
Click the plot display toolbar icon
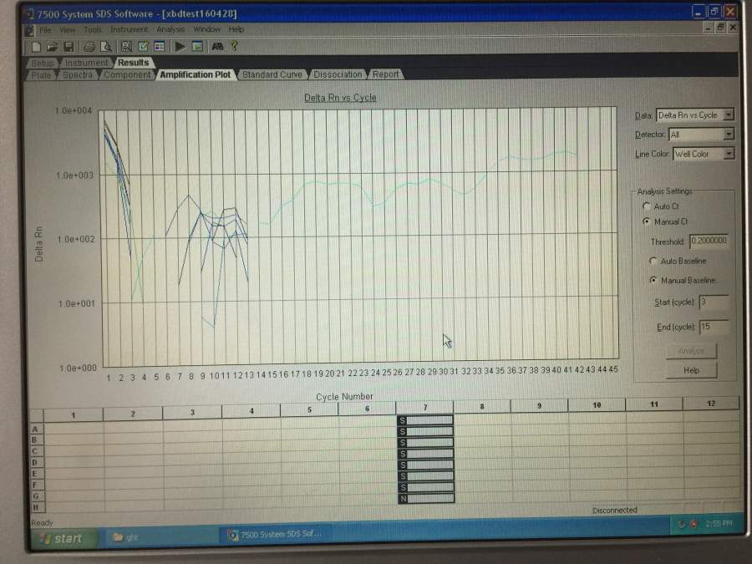click(x=197, y=47)
